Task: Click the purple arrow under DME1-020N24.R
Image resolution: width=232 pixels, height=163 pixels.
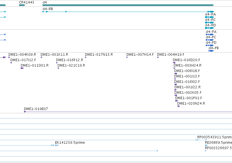Action: click(x=178, y=106)
